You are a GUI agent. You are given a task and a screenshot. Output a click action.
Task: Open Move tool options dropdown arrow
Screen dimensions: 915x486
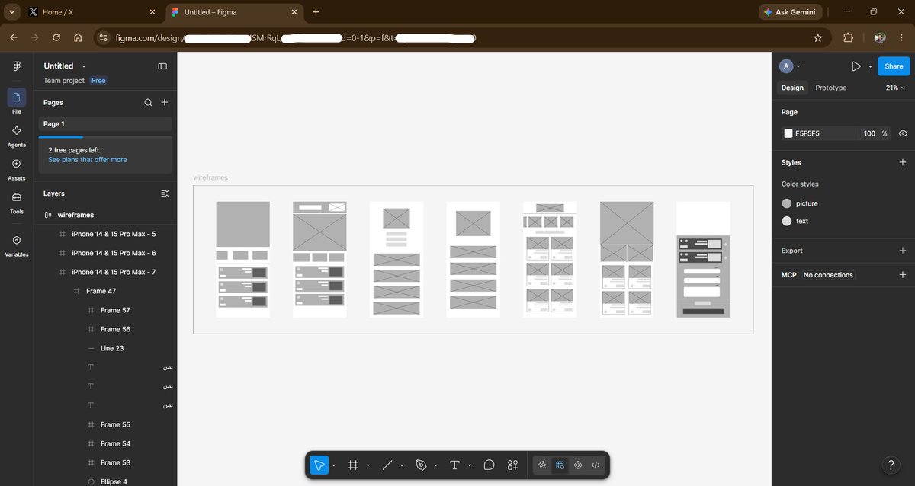[334, 465]
